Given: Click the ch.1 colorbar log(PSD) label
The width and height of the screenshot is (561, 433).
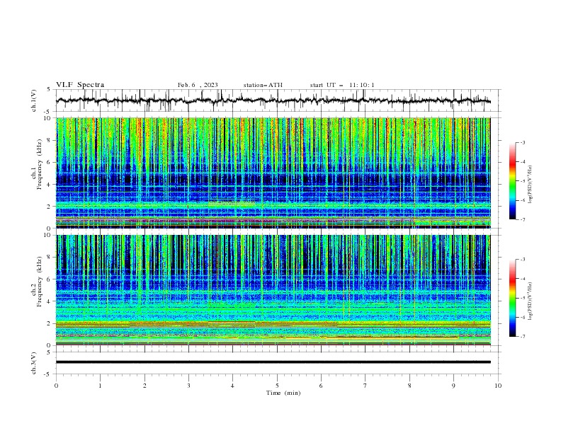Looking at the screenshot, I should (531, 185).
